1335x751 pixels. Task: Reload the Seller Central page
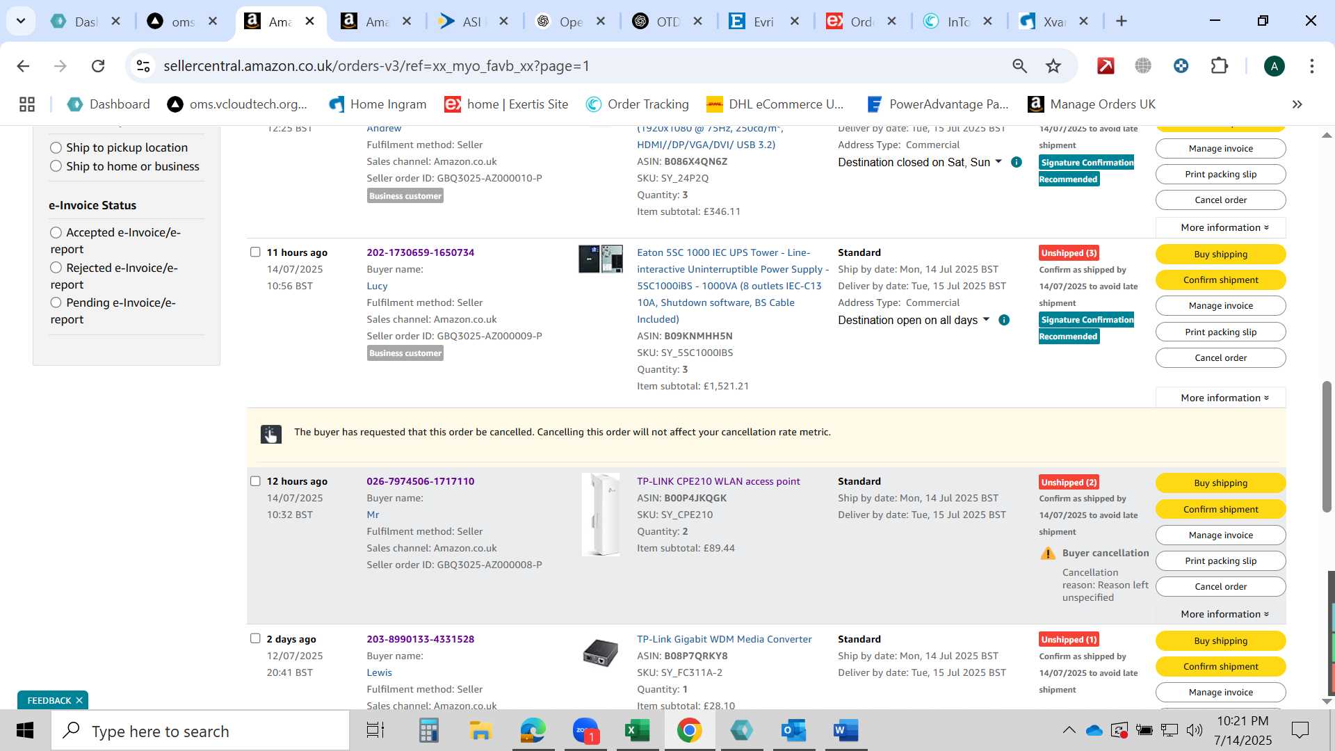point(98,66)
